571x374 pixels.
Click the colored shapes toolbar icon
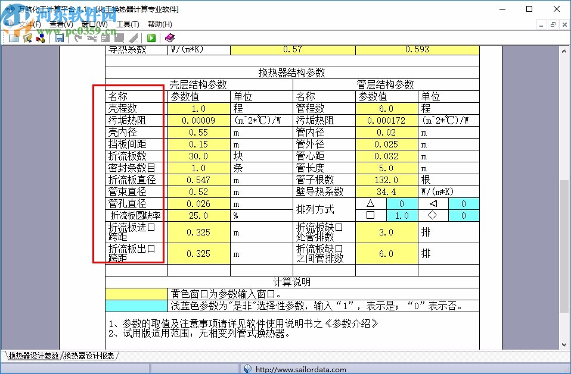pyautogui.click(x=41, y=38)
